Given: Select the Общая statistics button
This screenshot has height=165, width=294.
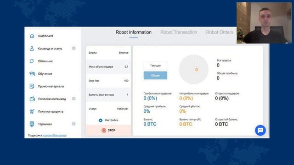Looking at the screenshot, I should click(155, 75).
